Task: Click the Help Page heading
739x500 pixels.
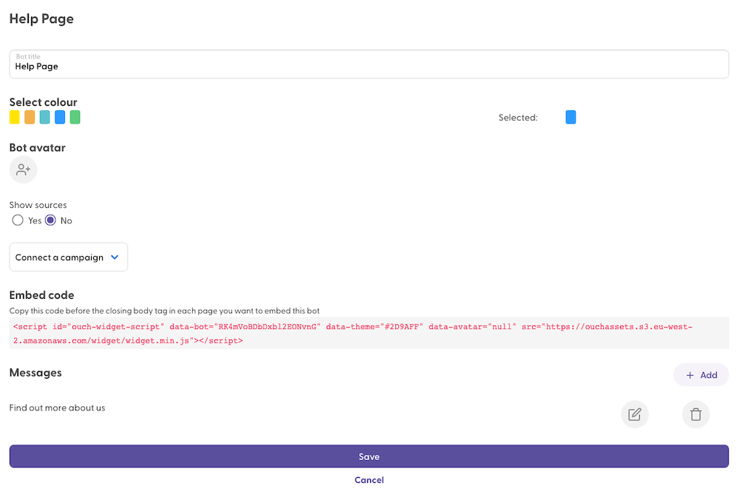Action: 41,19
